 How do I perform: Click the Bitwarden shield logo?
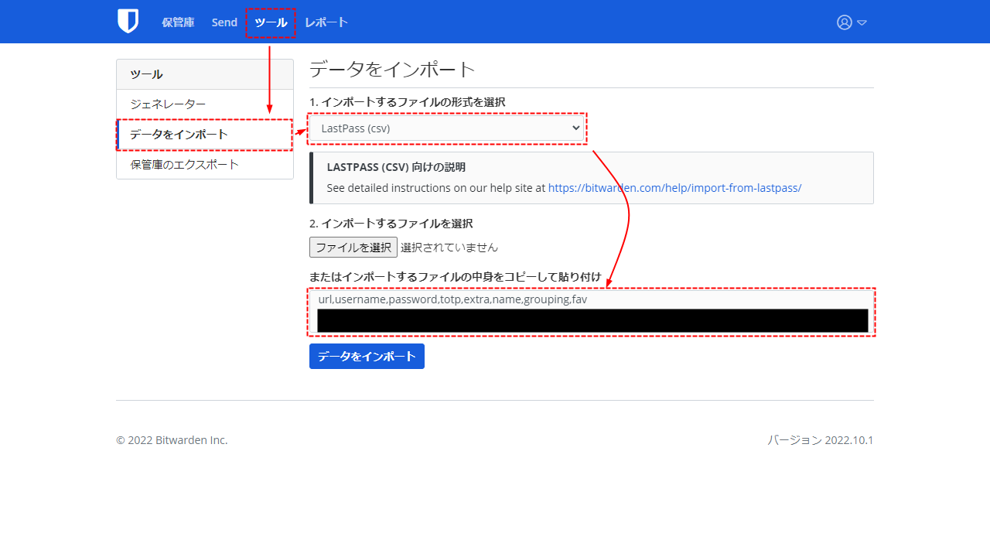coord(128,22)
